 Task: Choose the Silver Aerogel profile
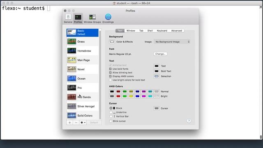click(83, 106)
